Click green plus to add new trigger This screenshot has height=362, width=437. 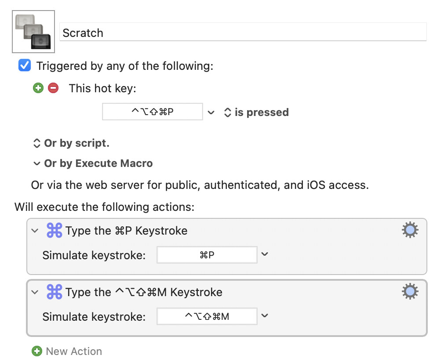(38, 88)
